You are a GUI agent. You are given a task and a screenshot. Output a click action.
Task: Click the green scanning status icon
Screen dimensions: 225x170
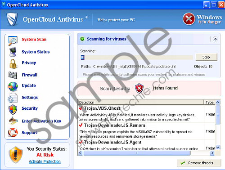tap(82, 39)
